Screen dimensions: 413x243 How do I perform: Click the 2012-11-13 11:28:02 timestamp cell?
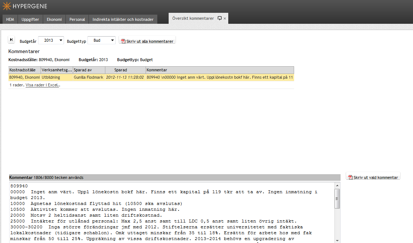125,77
